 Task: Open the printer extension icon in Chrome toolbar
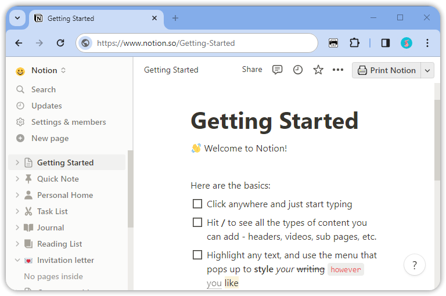coord(333,43)
